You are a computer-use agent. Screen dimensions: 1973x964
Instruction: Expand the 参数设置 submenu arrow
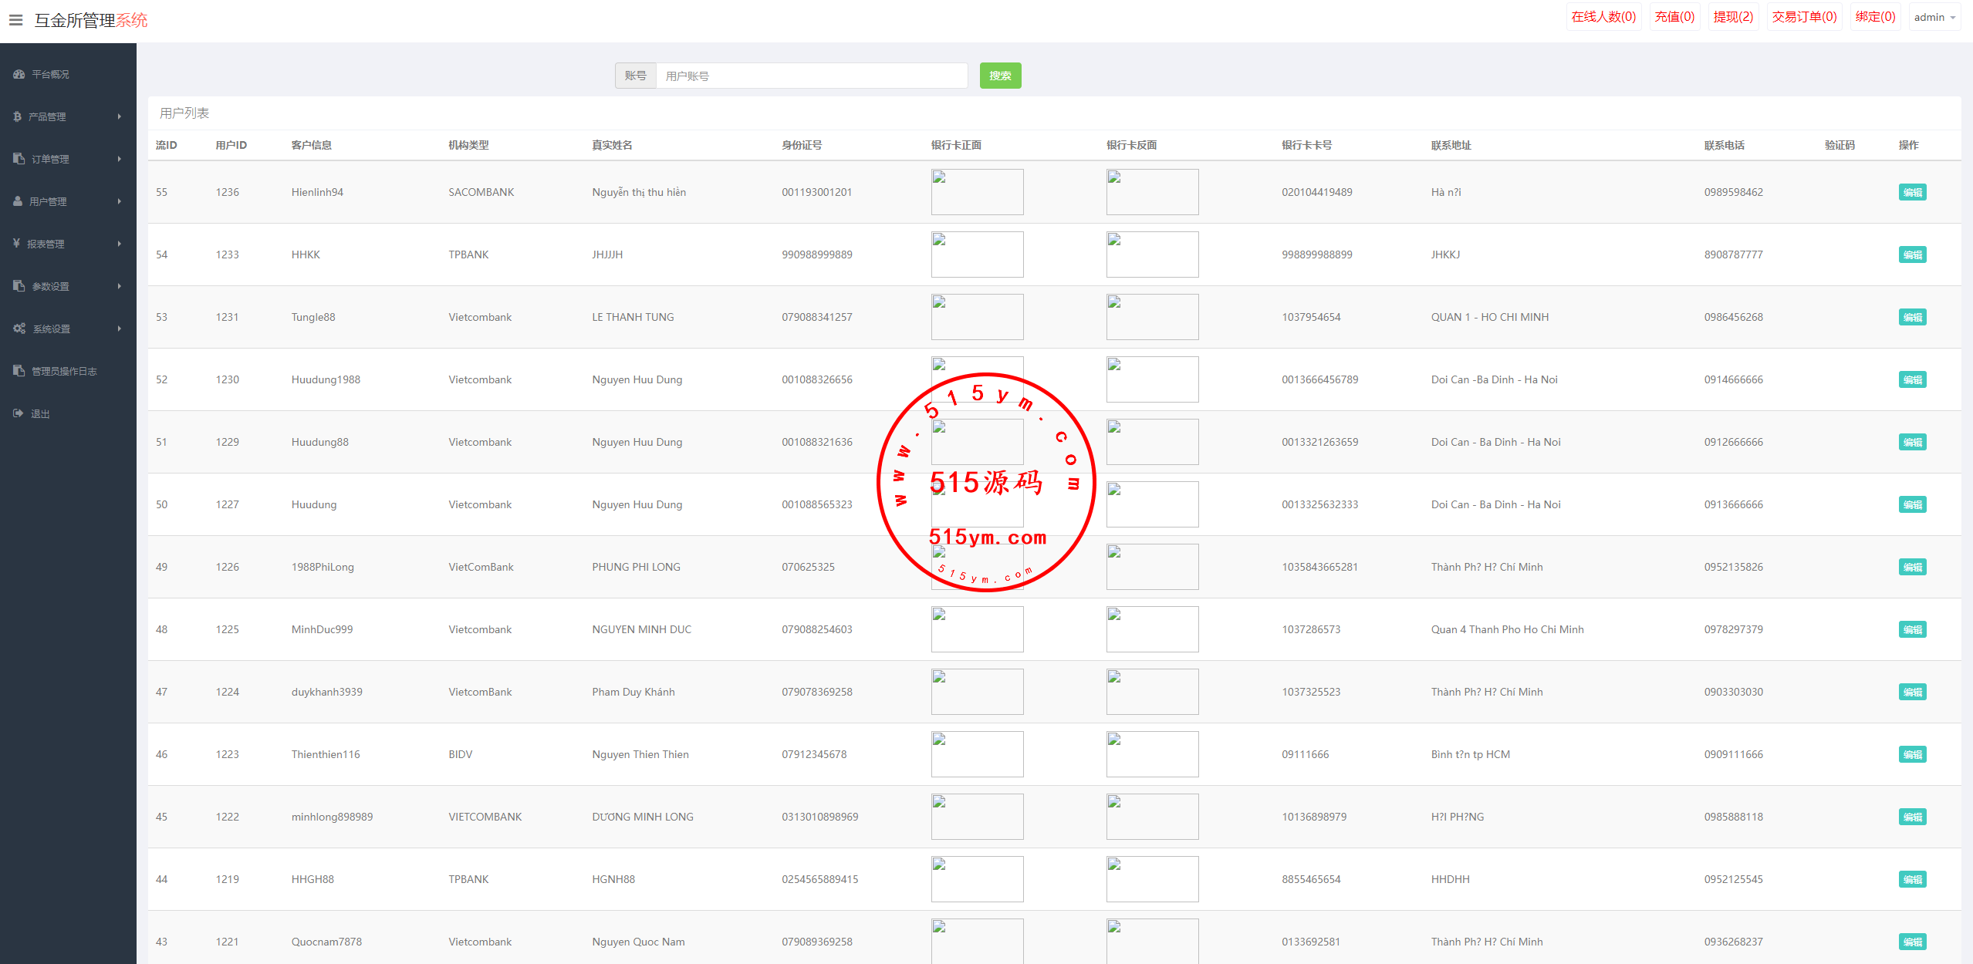pos(120,286)
